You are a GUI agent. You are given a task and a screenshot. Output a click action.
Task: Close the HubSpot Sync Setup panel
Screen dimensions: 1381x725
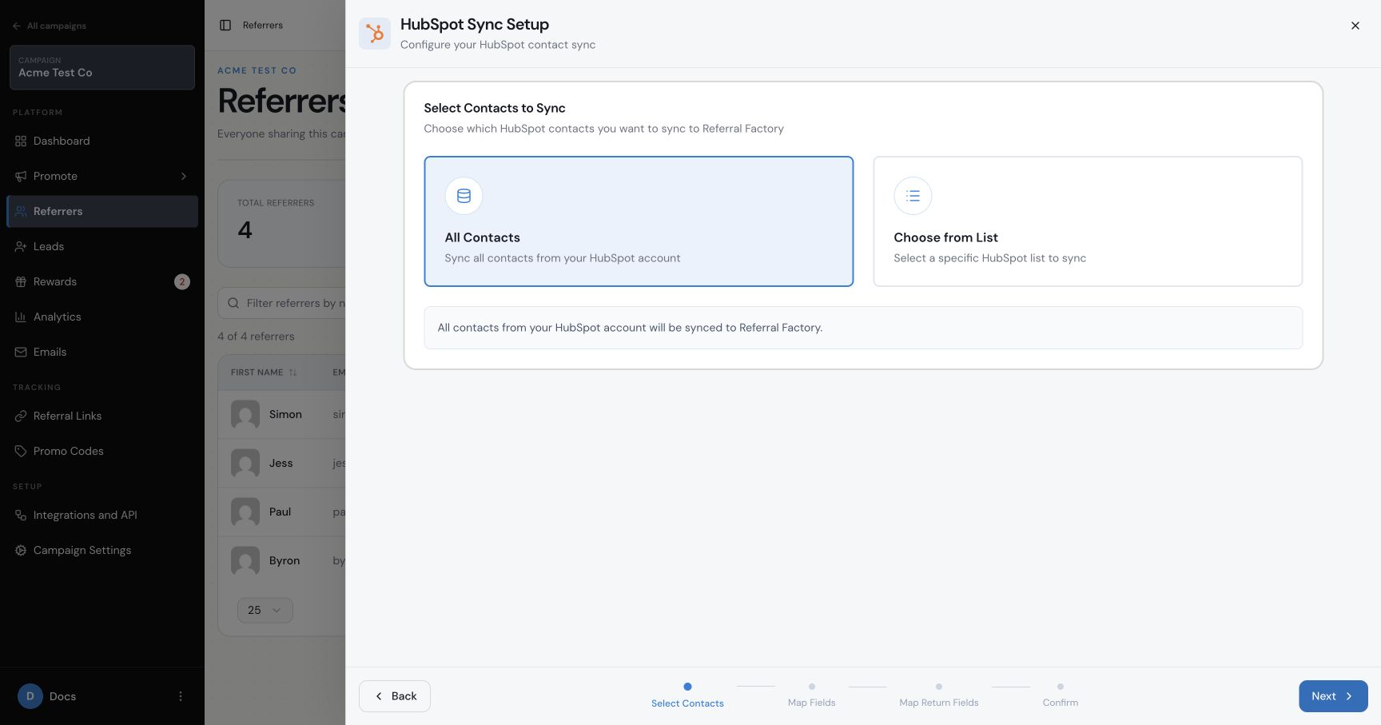(x=1355, y=26)
